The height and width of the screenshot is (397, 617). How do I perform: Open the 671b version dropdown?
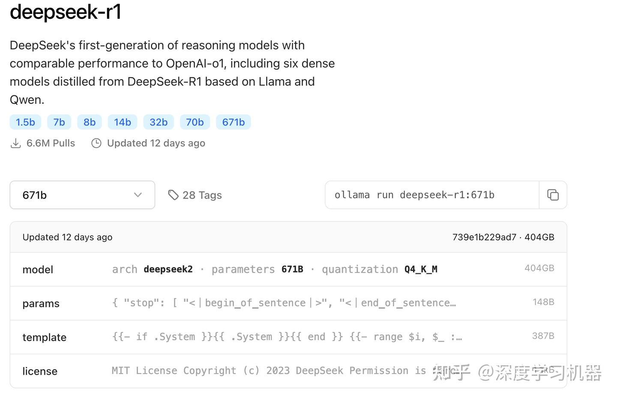click(82, 195)
